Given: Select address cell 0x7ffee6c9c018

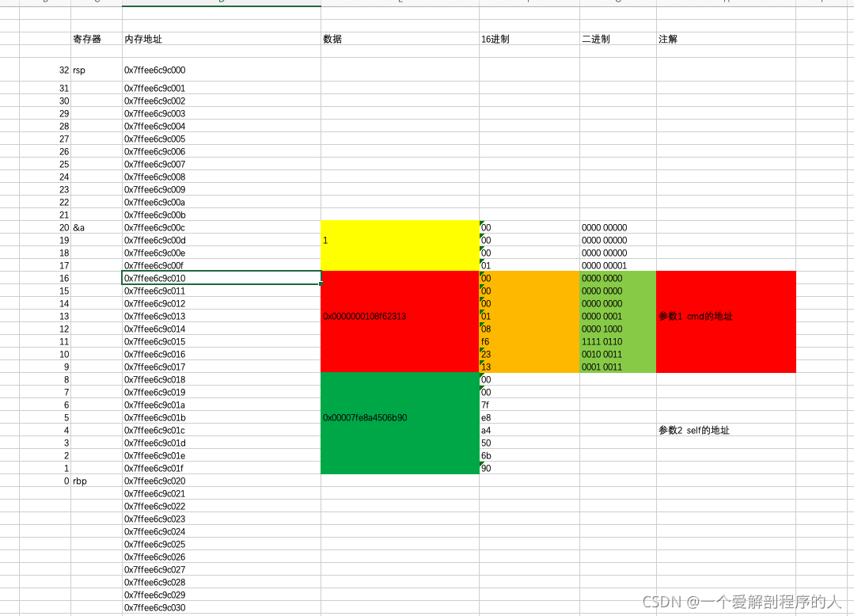Looking at the screenshot, I should click(222, 379).
